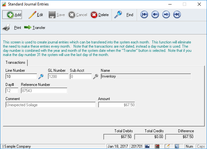Jump to the last record arrow
This screenshot has width=207, height=149.
(177, 15)
